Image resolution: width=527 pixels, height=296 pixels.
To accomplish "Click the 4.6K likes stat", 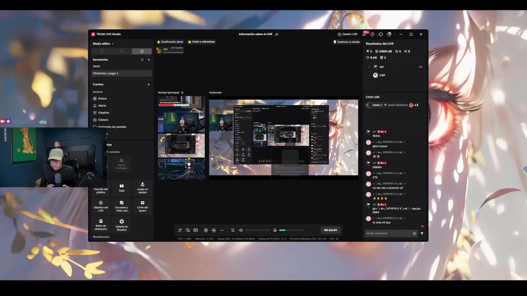I will pos(371,58).
